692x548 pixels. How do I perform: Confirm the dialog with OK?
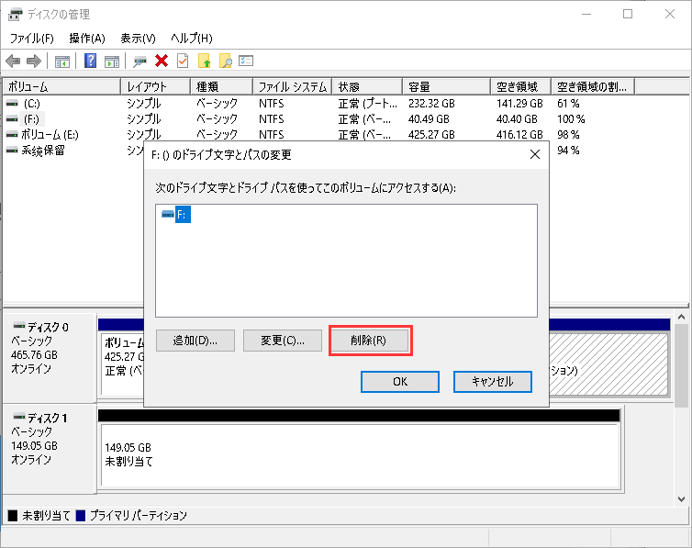coord(400,382)
